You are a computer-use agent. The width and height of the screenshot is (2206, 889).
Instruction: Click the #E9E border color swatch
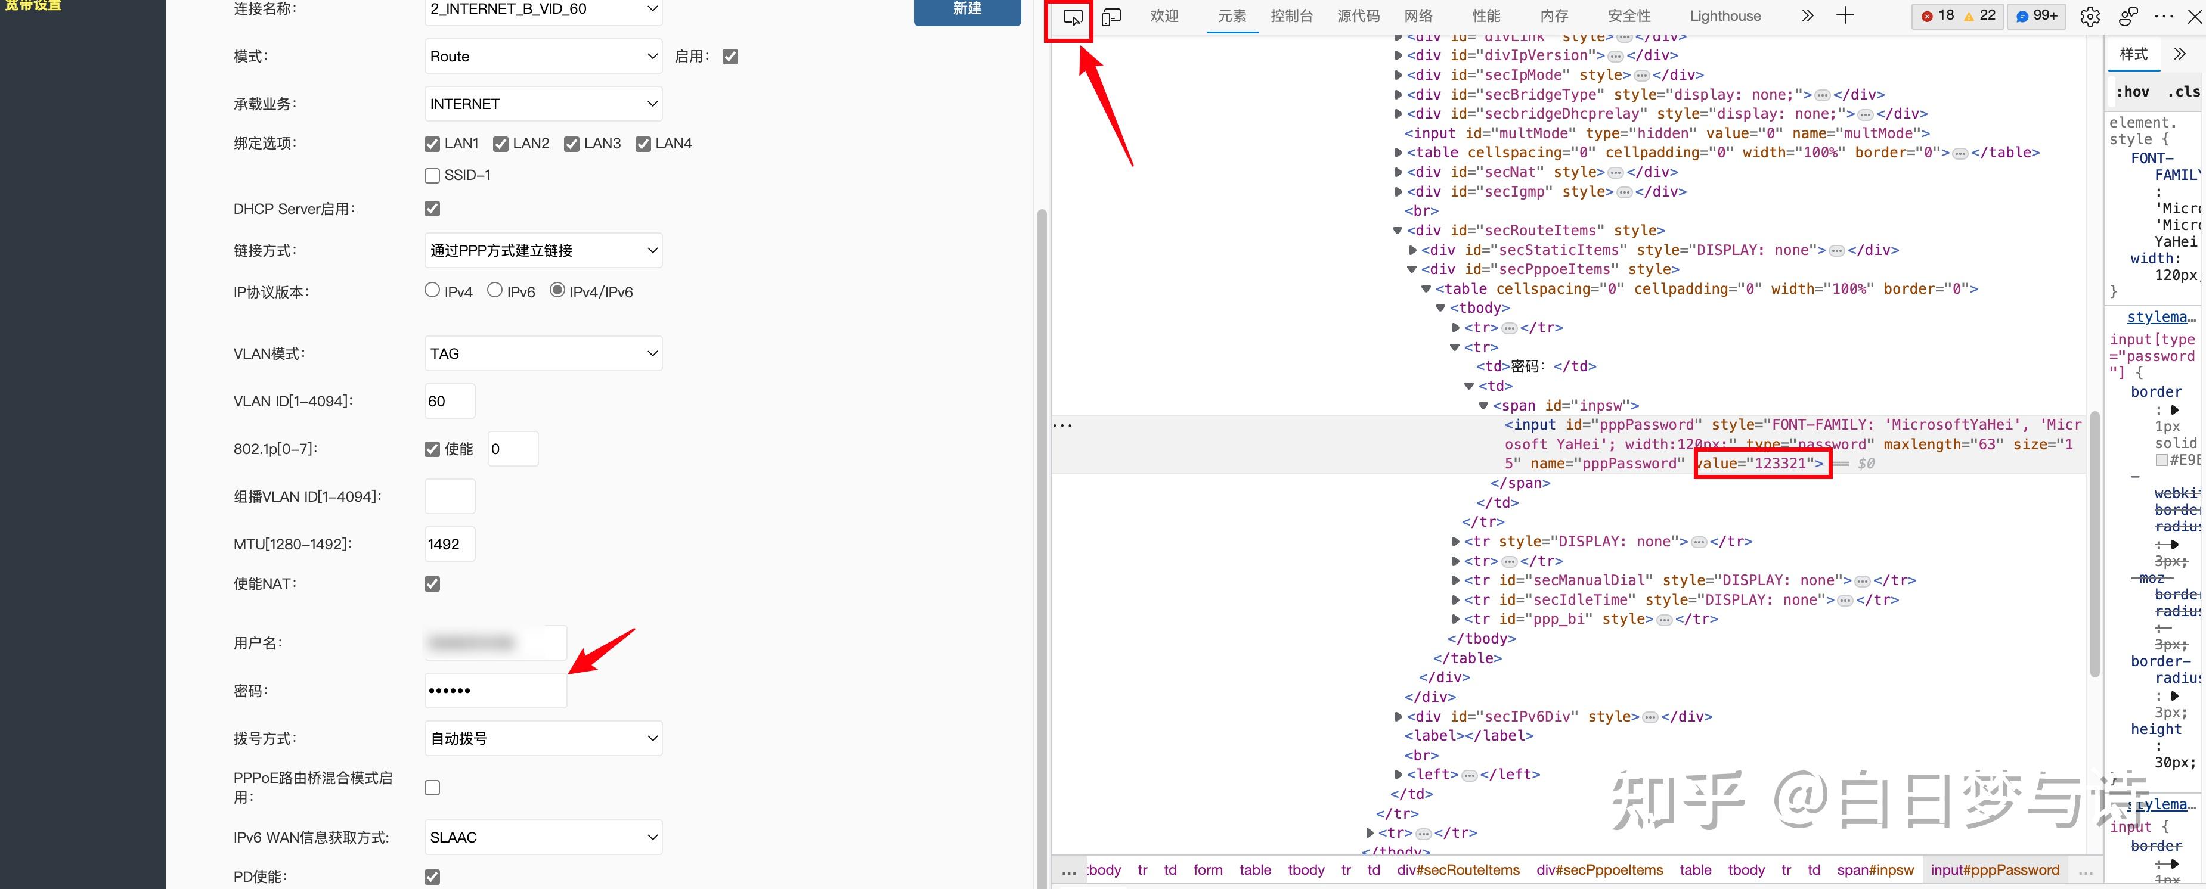click(x=2161, y=461)
